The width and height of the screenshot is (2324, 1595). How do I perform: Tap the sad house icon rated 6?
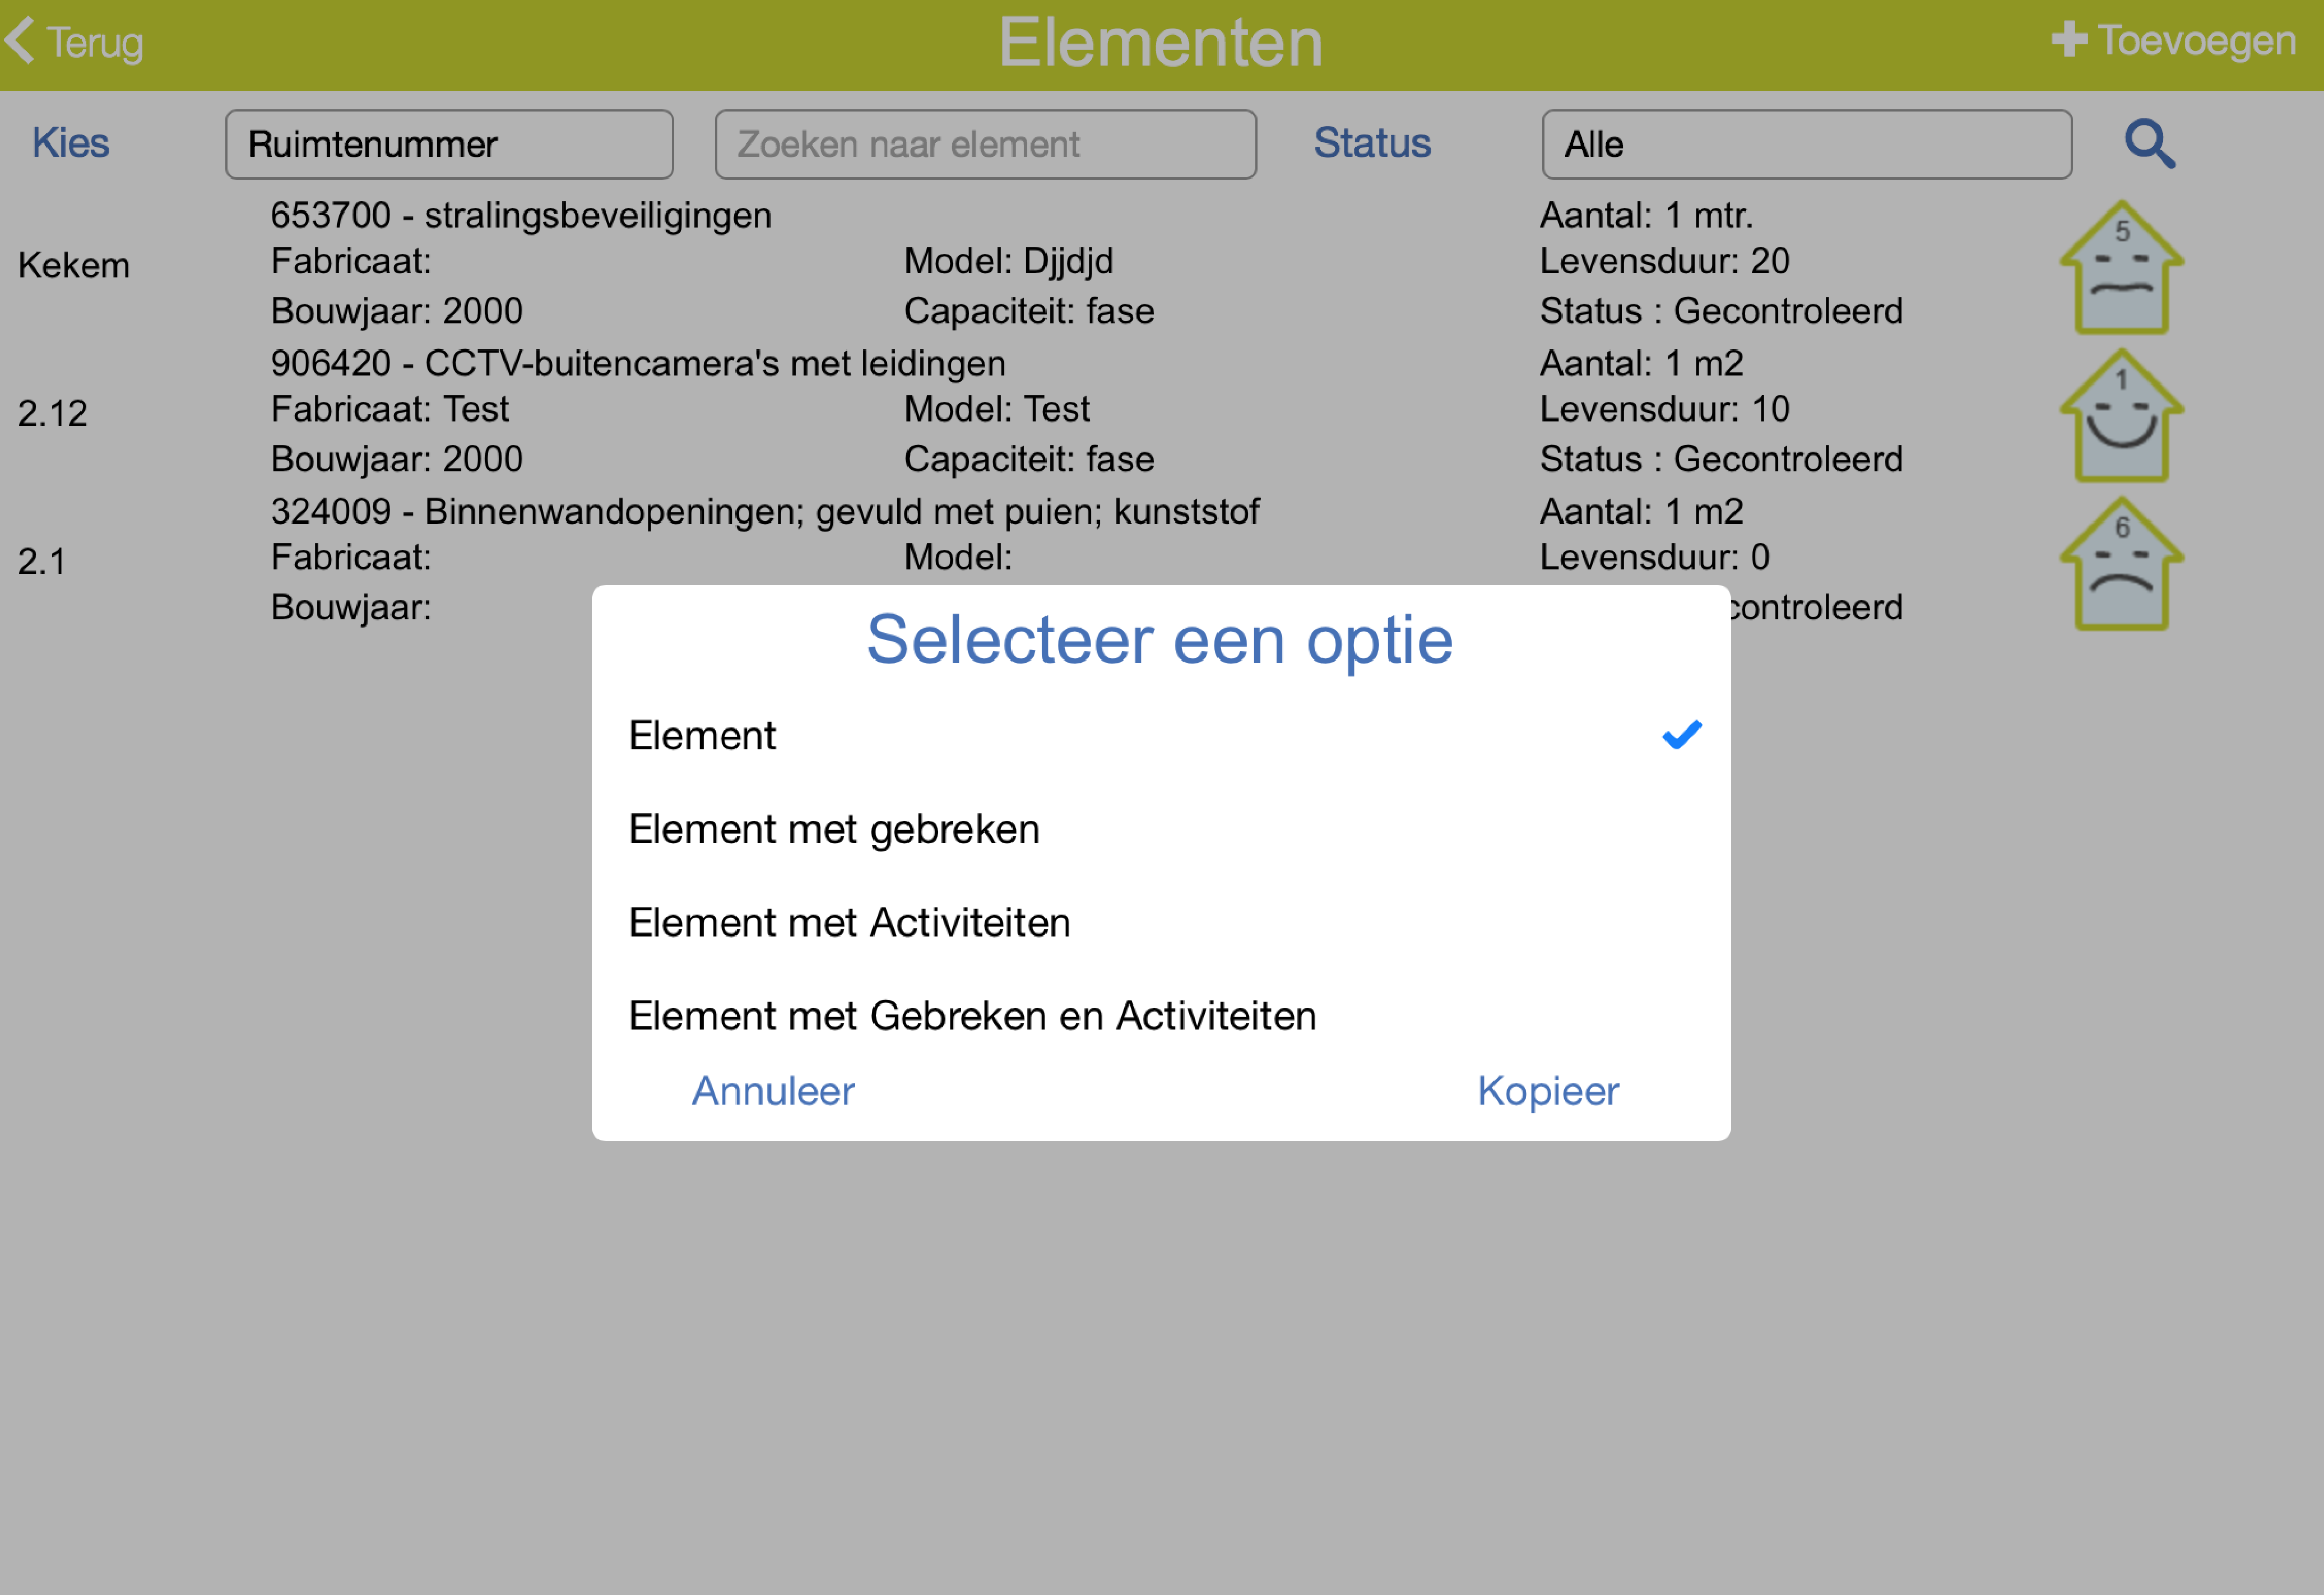2121,563
